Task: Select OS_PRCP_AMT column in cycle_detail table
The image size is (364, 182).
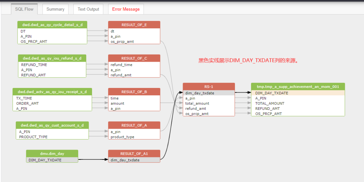Action: tap(52, 41)
